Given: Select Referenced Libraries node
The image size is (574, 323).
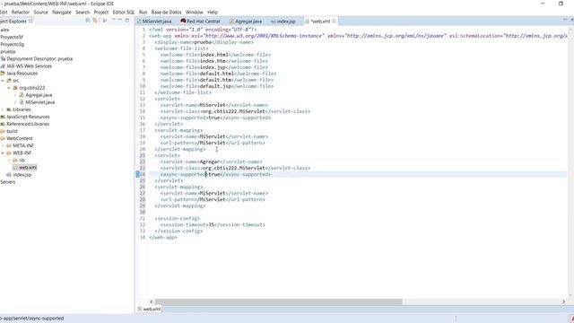Looking at the screenshot, I should click(x=28, y=124).
